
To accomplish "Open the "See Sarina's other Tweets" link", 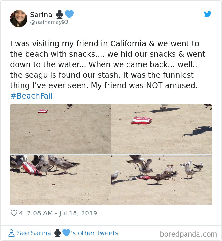I will coord(68,233).
